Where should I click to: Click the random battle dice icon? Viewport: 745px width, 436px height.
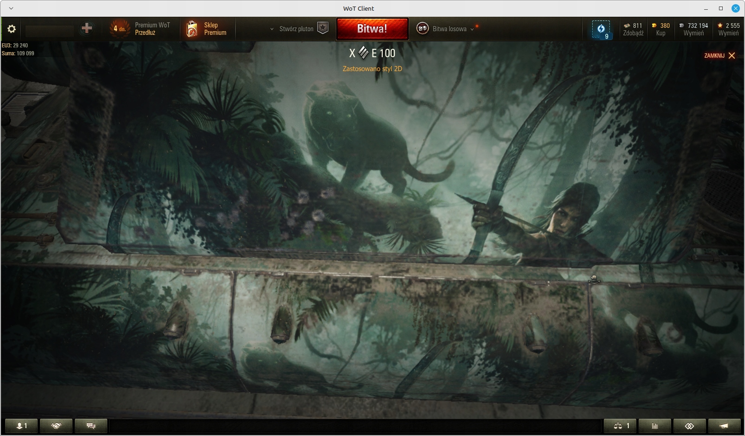[422, 28]
